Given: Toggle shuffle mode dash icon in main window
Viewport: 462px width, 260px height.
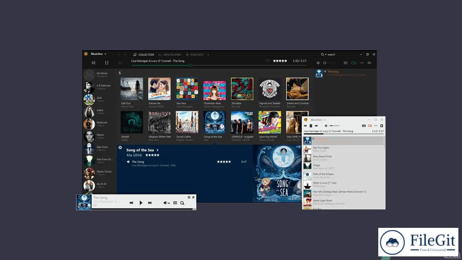Looking at the screenshot, I should [x=362, y=63].
